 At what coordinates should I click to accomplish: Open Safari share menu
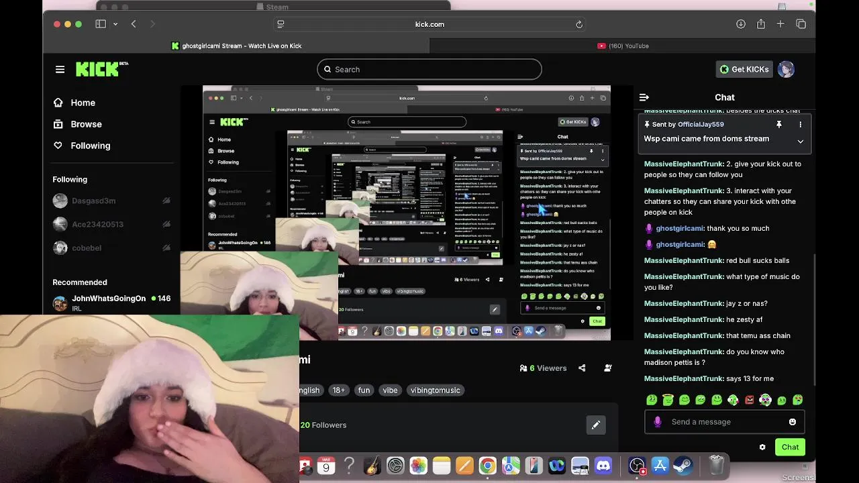point(760,24)
